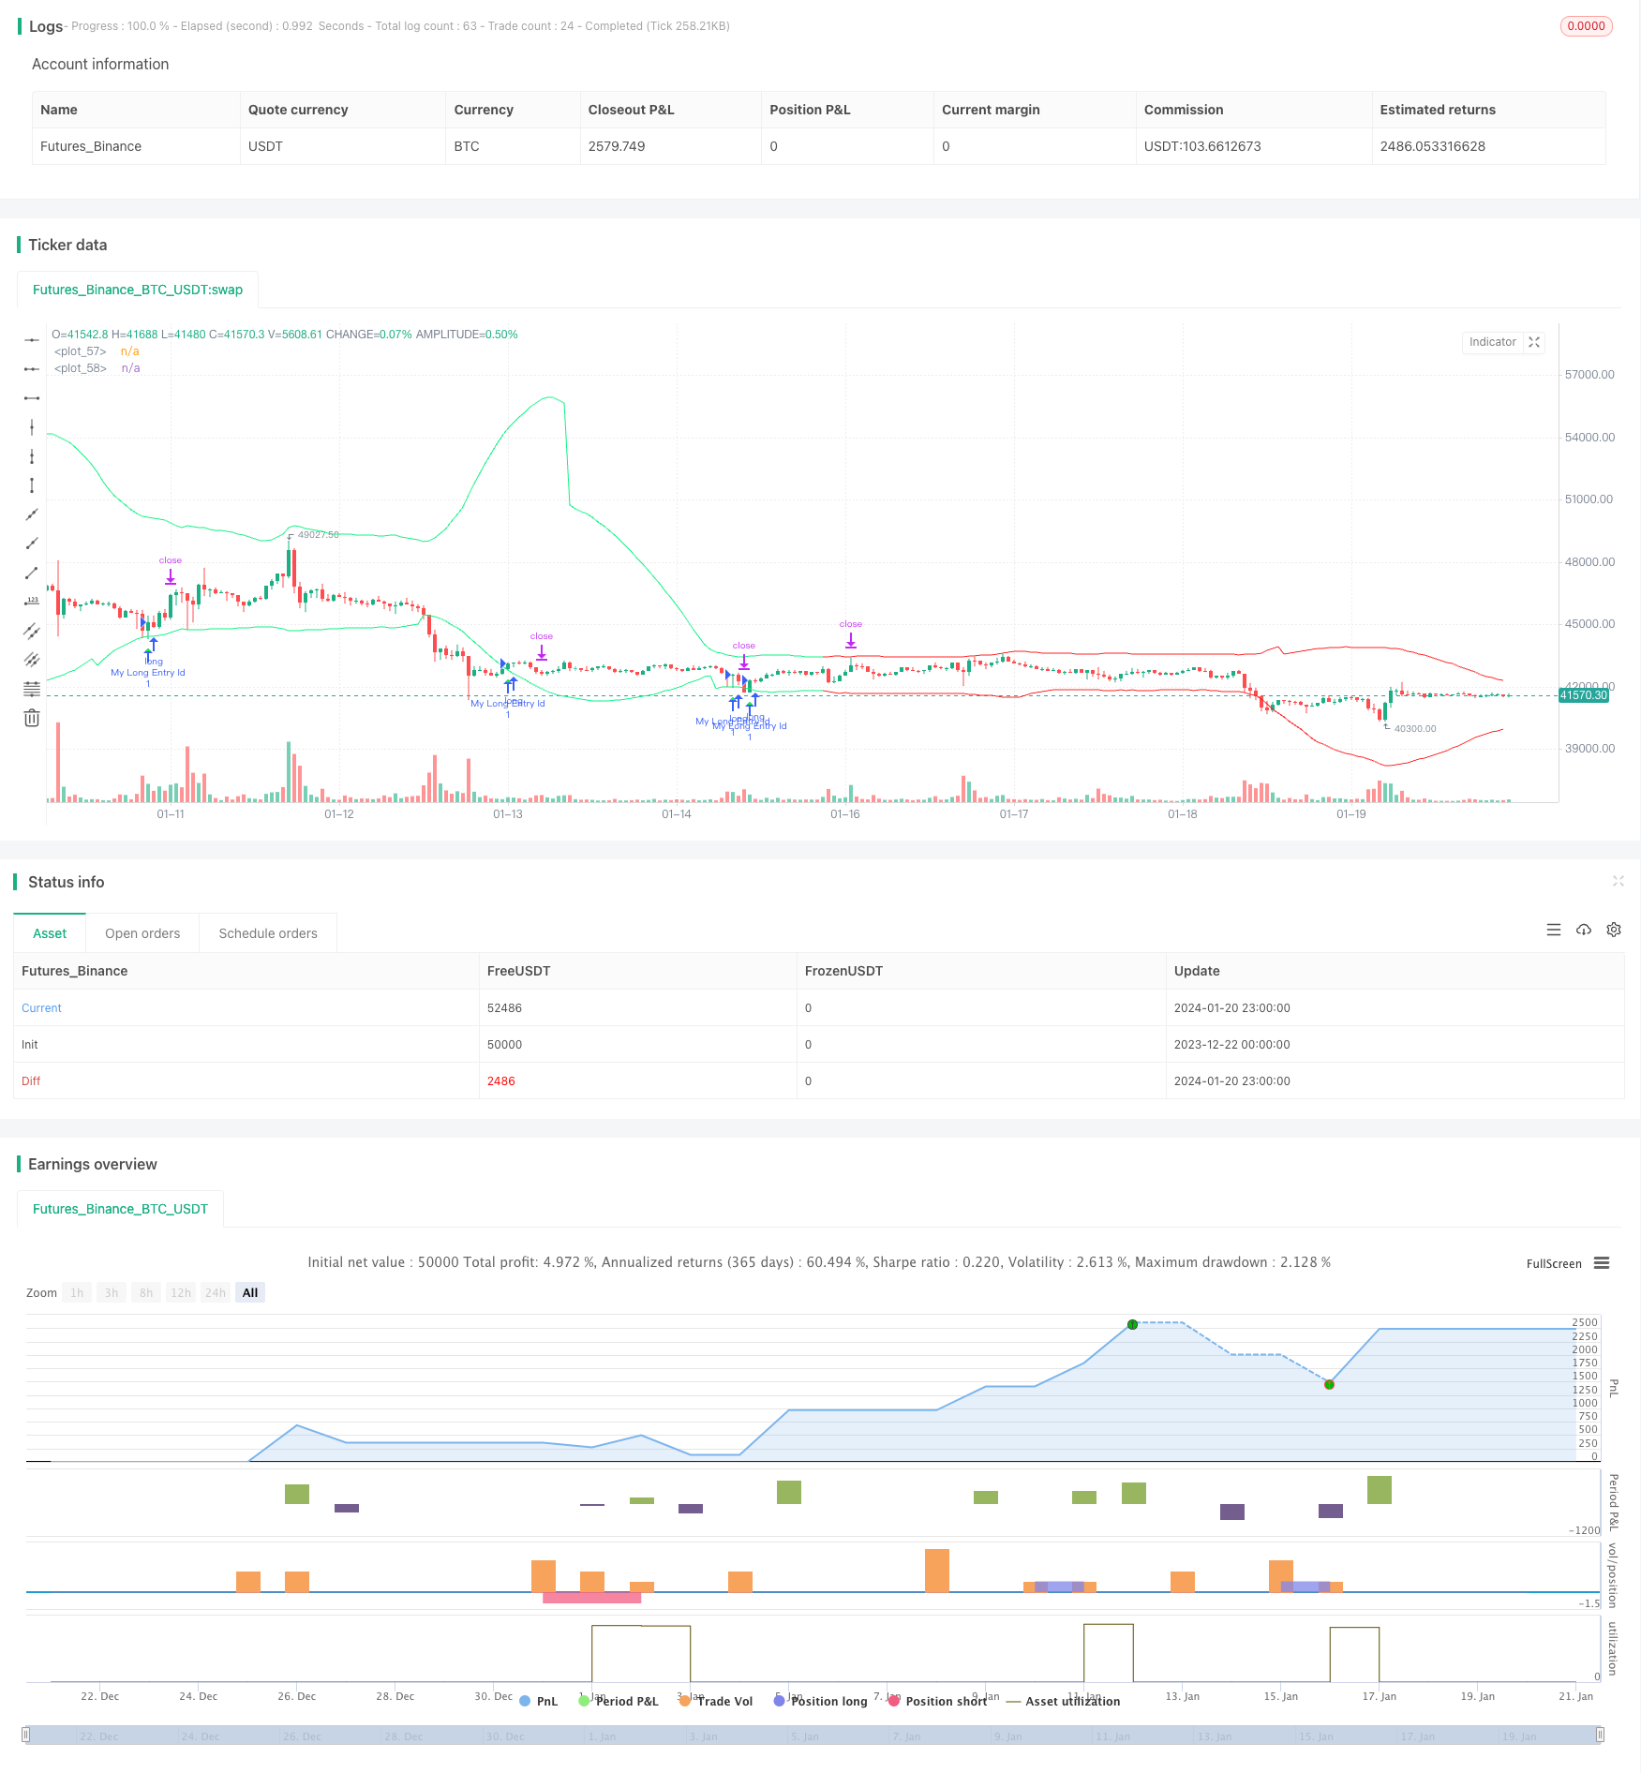Select the vertical ray line drawing tool
Screen dimensions: 1641x1773
pos(32,456)
